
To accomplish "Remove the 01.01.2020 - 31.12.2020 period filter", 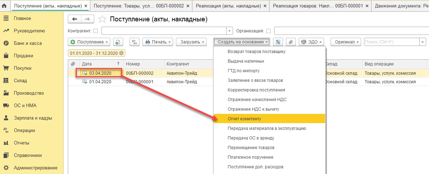I will point(122,53).
